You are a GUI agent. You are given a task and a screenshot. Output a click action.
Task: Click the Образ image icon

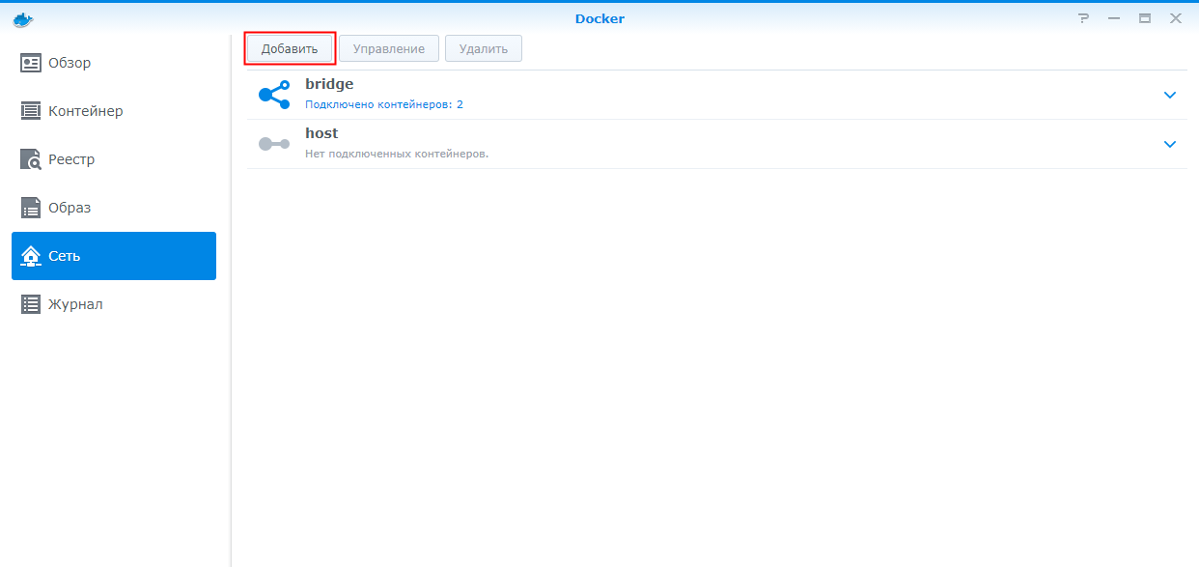pyautogui.click(x=31, y=208)
